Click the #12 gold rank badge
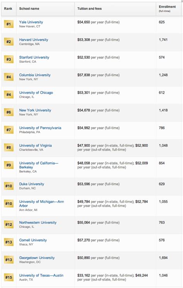Viewport: 183px width, 288px height. (x=8, y=225)
